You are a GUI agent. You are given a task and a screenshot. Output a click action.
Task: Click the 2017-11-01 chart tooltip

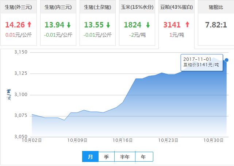pos(202,62)
